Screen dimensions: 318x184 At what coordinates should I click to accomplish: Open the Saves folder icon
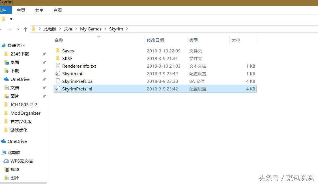pyautogui.click(x=58, y=50)
